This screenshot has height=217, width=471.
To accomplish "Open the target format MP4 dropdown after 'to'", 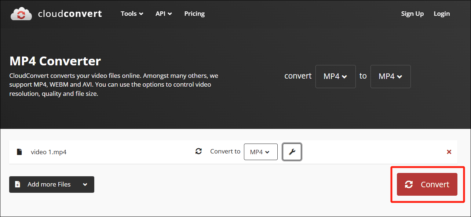I will [x=390, y=76].
